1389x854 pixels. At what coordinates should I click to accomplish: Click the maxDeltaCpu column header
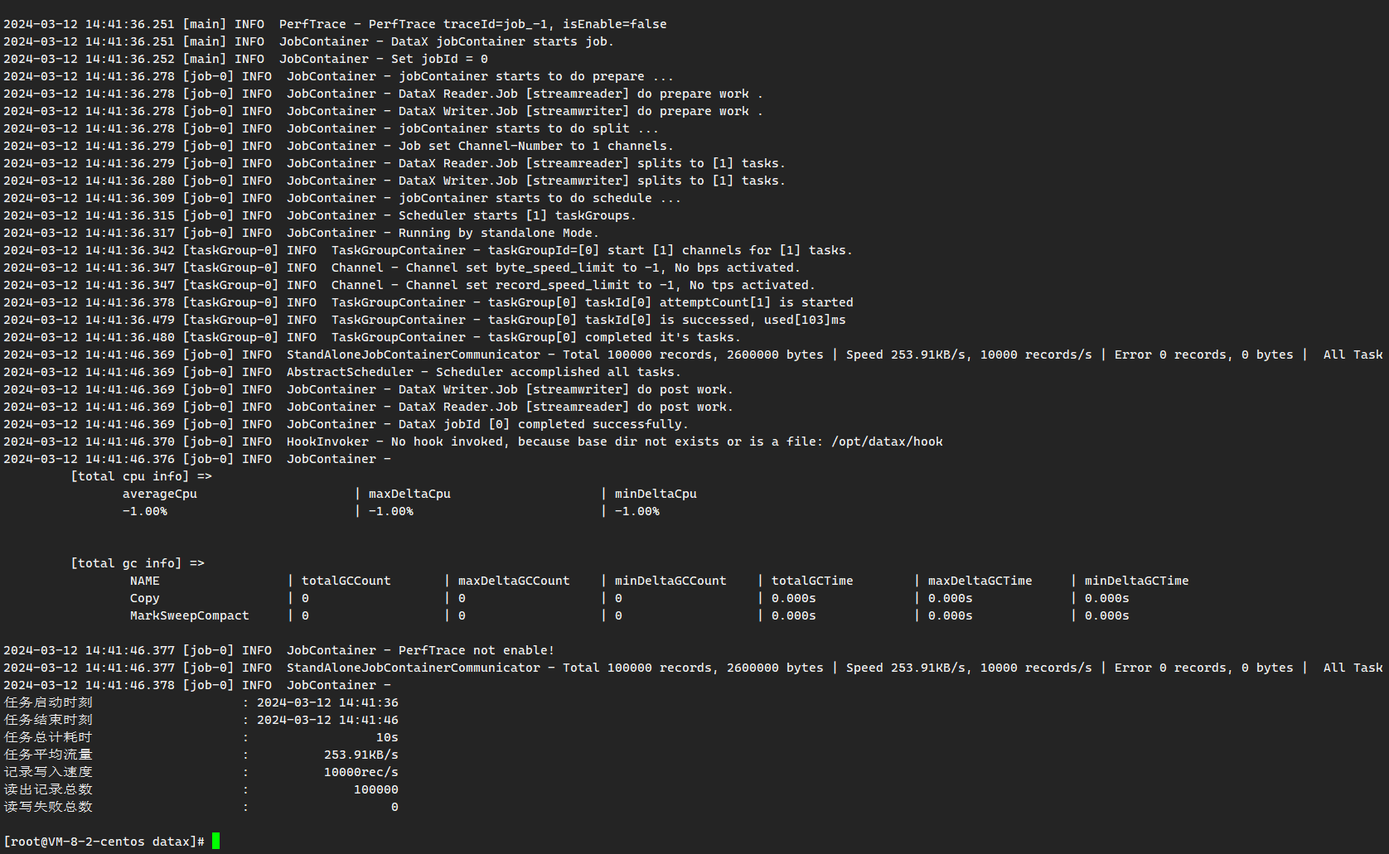(x=409, y=494)
